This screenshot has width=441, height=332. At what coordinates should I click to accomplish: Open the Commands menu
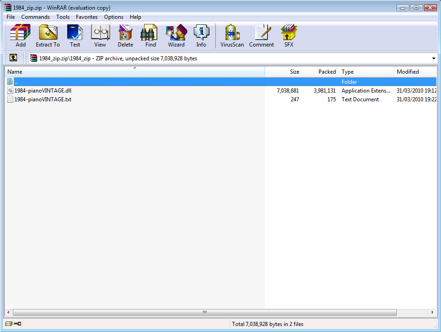[35, 17]
